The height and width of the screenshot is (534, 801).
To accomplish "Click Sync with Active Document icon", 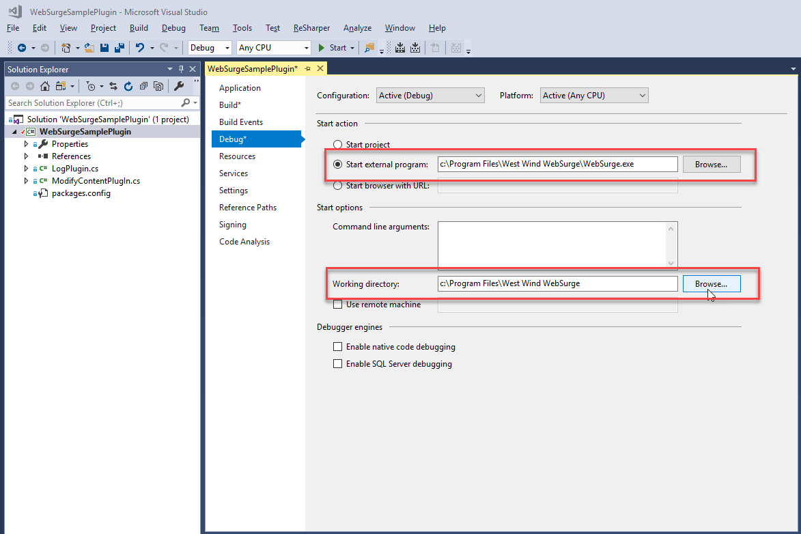I will (113, 86).
